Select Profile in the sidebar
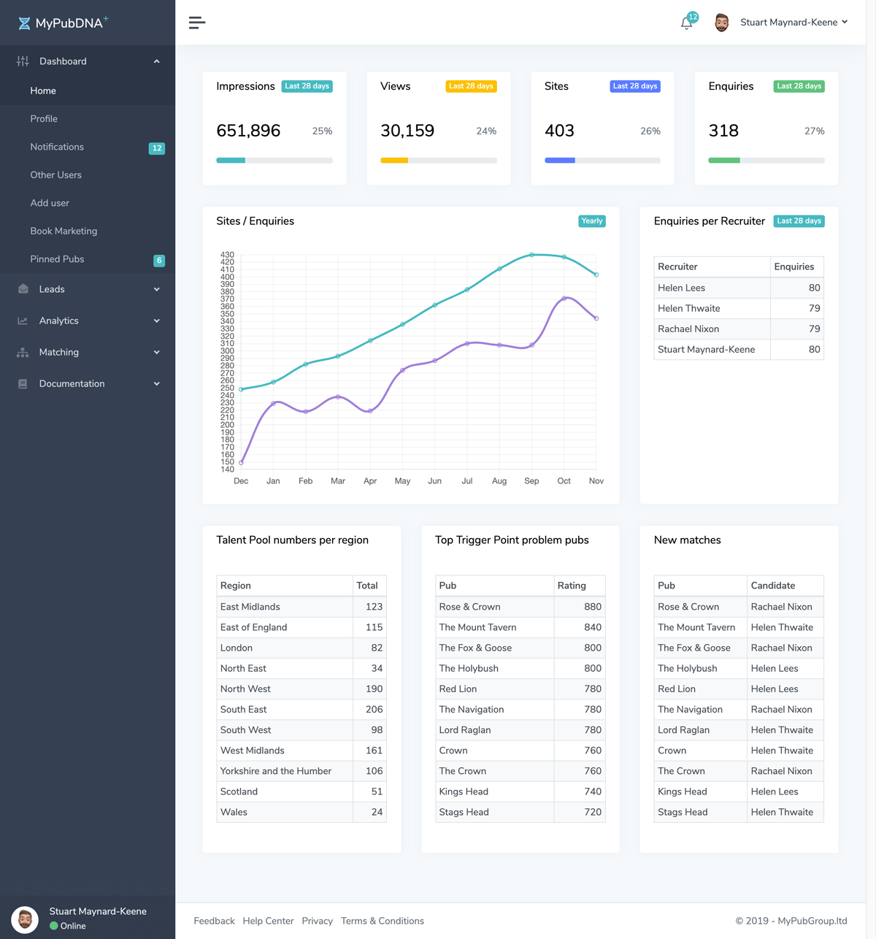The height and width of the screenshot is (939, 876). click(x=44, y=118)
